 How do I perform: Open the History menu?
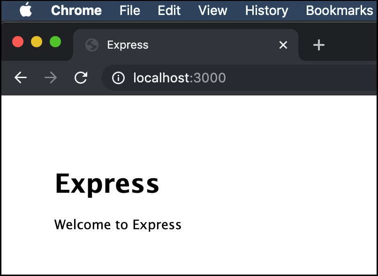[266, 10]
